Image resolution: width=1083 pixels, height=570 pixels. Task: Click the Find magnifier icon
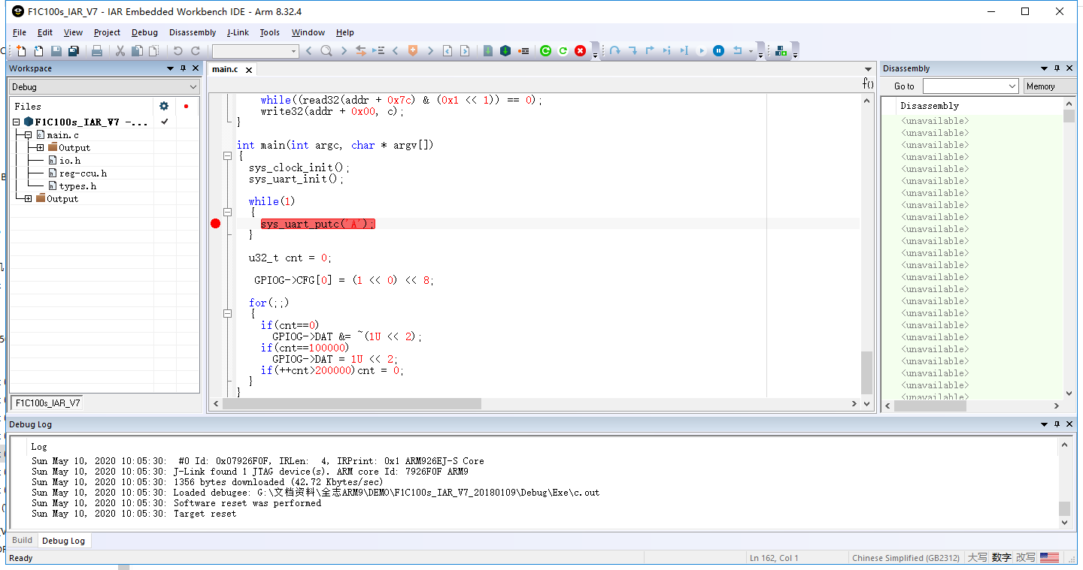tap(326, 51)
